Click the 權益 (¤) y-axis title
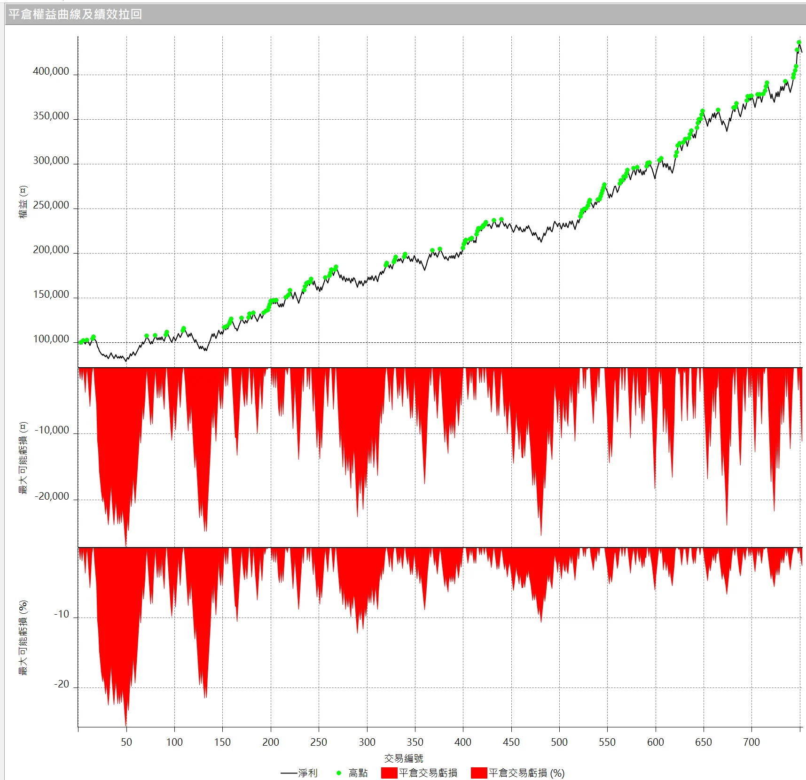 click(23, 201)
